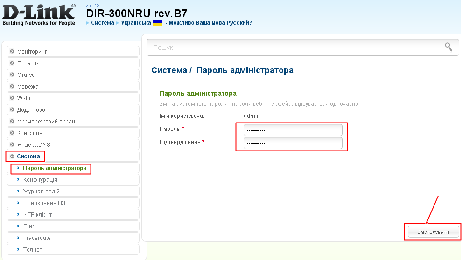Open the Статус menu item
Viewport: 462px width, 260px height.
point(73,75)
